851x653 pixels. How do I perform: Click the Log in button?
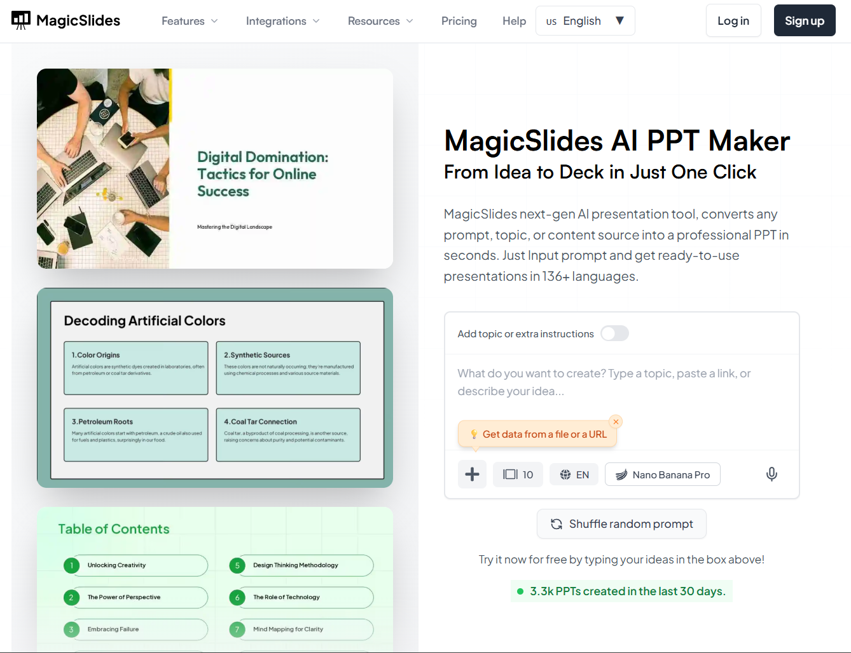pos(733,21)
